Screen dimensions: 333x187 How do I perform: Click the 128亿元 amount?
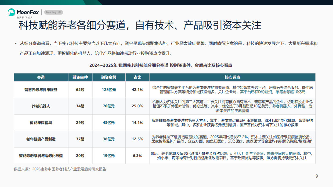(x=109, y=90)
